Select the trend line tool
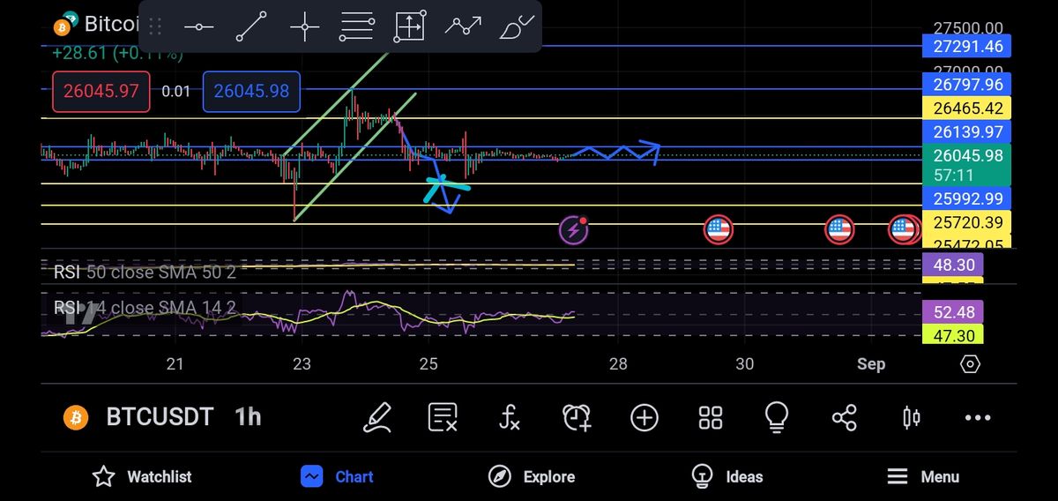Image resolution: width=1058 pixels, height=501 pixels. click(252, 27)
